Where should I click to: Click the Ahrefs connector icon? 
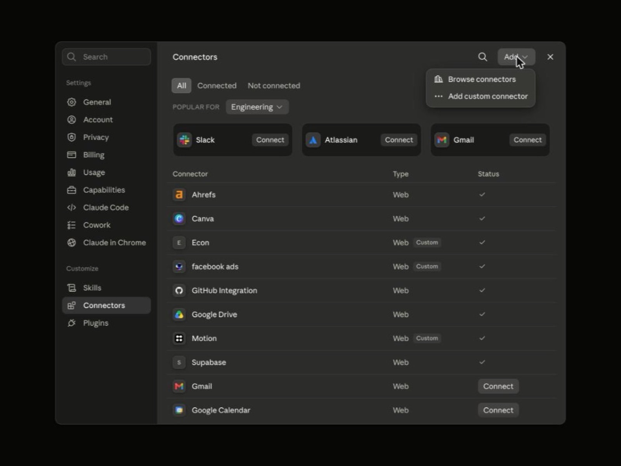click(179, 195)
